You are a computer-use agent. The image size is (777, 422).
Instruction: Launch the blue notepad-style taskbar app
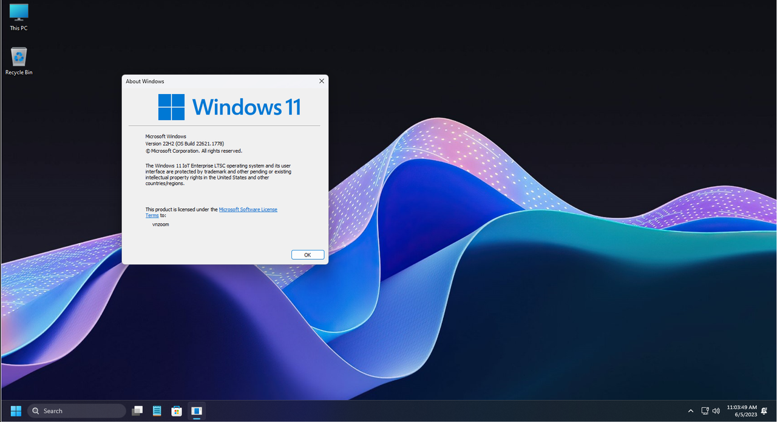point(157,410)
